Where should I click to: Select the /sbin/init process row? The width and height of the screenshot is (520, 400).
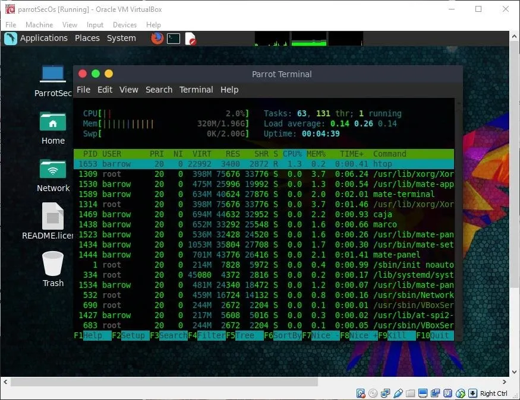(x=264, y=265)
